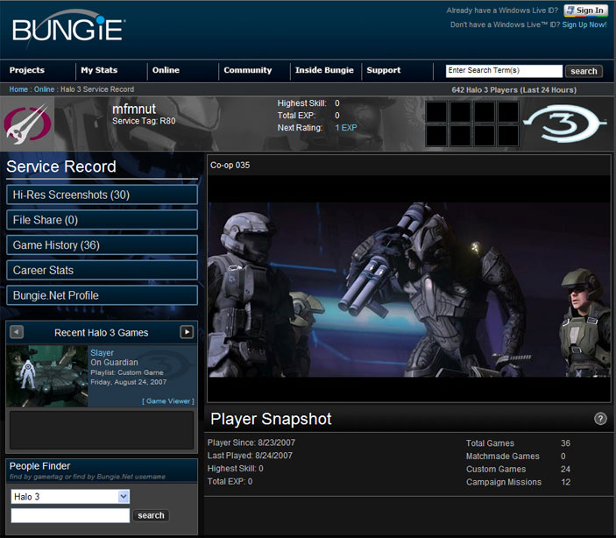Click the Windows Live Sign In button

(585, 11)
